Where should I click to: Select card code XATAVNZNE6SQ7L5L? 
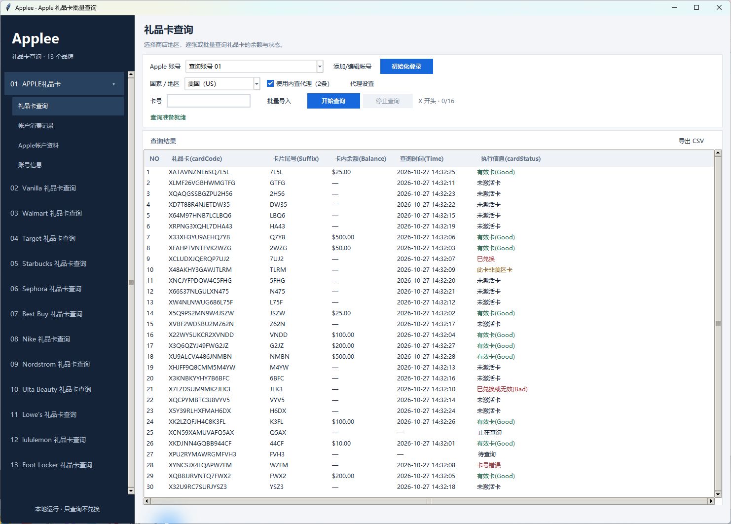click(199, 172)
